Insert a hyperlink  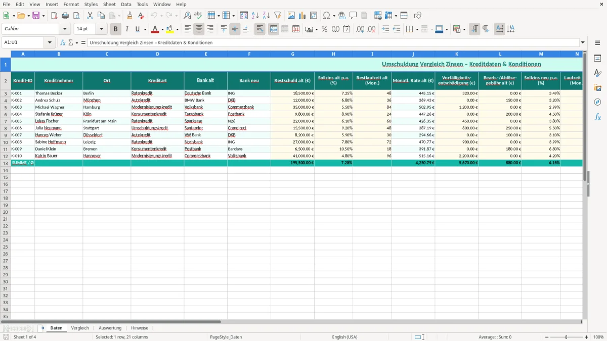coord(342,16)
